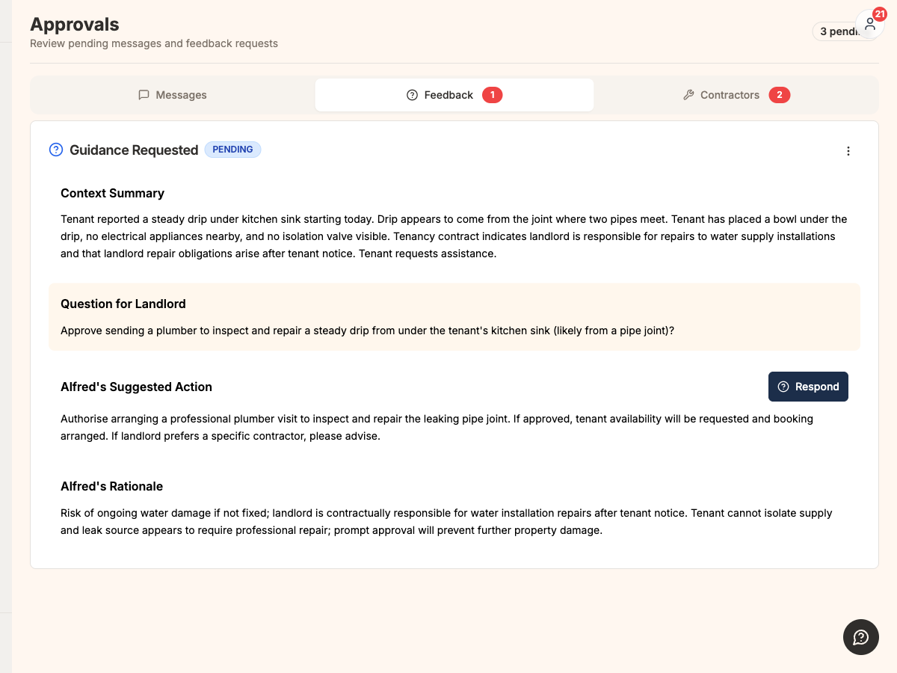The height and width of the screenshot is (673, 897).
Task: Click the speech bubble icon on Messages tab
Action: pos(143,94)
